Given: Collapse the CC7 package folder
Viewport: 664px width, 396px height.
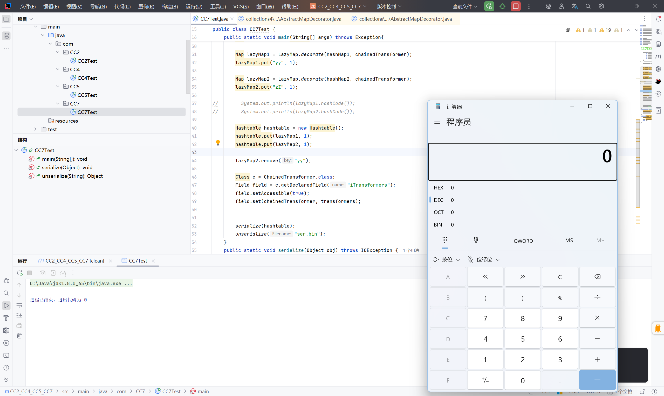Looking at the screenshot, I should pos(58,104).
